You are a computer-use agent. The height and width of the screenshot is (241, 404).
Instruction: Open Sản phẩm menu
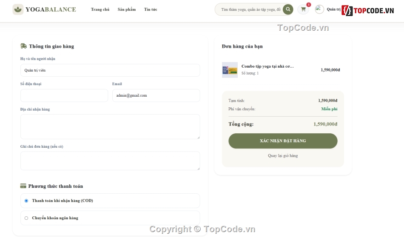pos(126,9)
